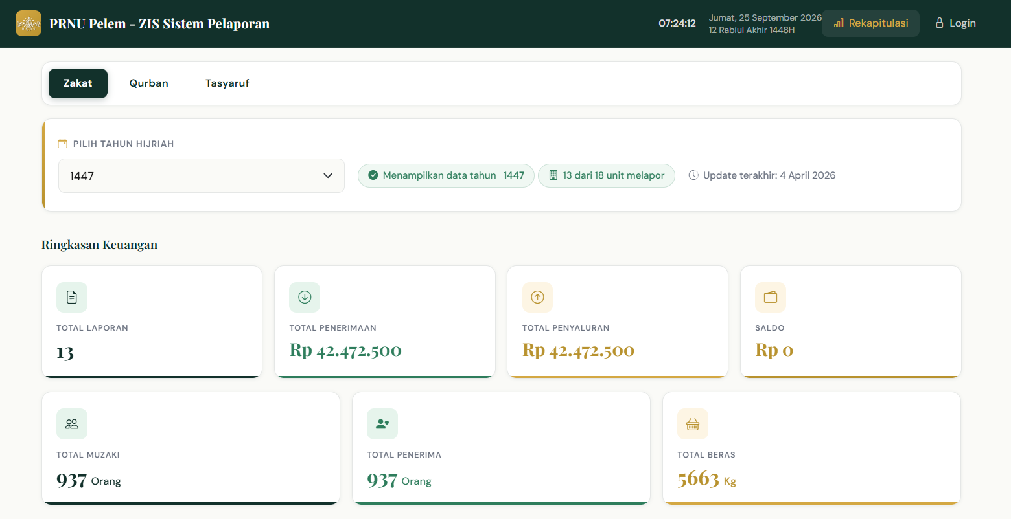This screenshot has height=519, width=1011.
Task: Click the 13 dari 18 unit melapor badge
Action: (x=607, y=175)
